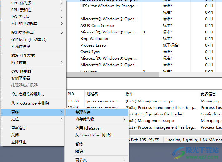Open 硬节流 submenu
The height and width of the screenshot is (162, 222).
(x=97, y=160)
